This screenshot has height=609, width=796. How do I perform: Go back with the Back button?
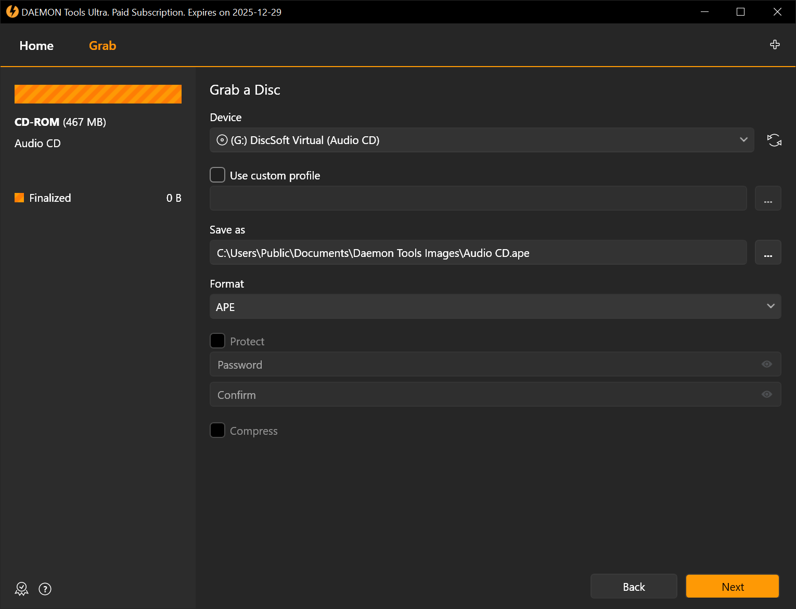633,587
